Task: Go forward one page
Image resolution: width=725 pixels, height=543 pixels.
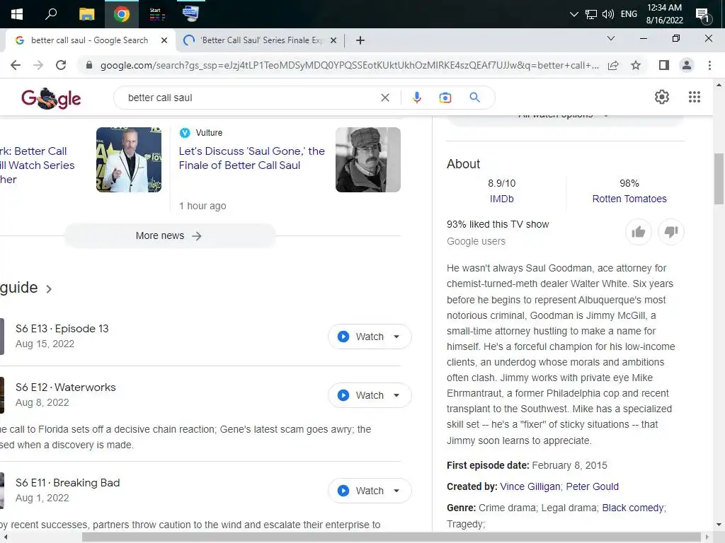Action: 38,65
